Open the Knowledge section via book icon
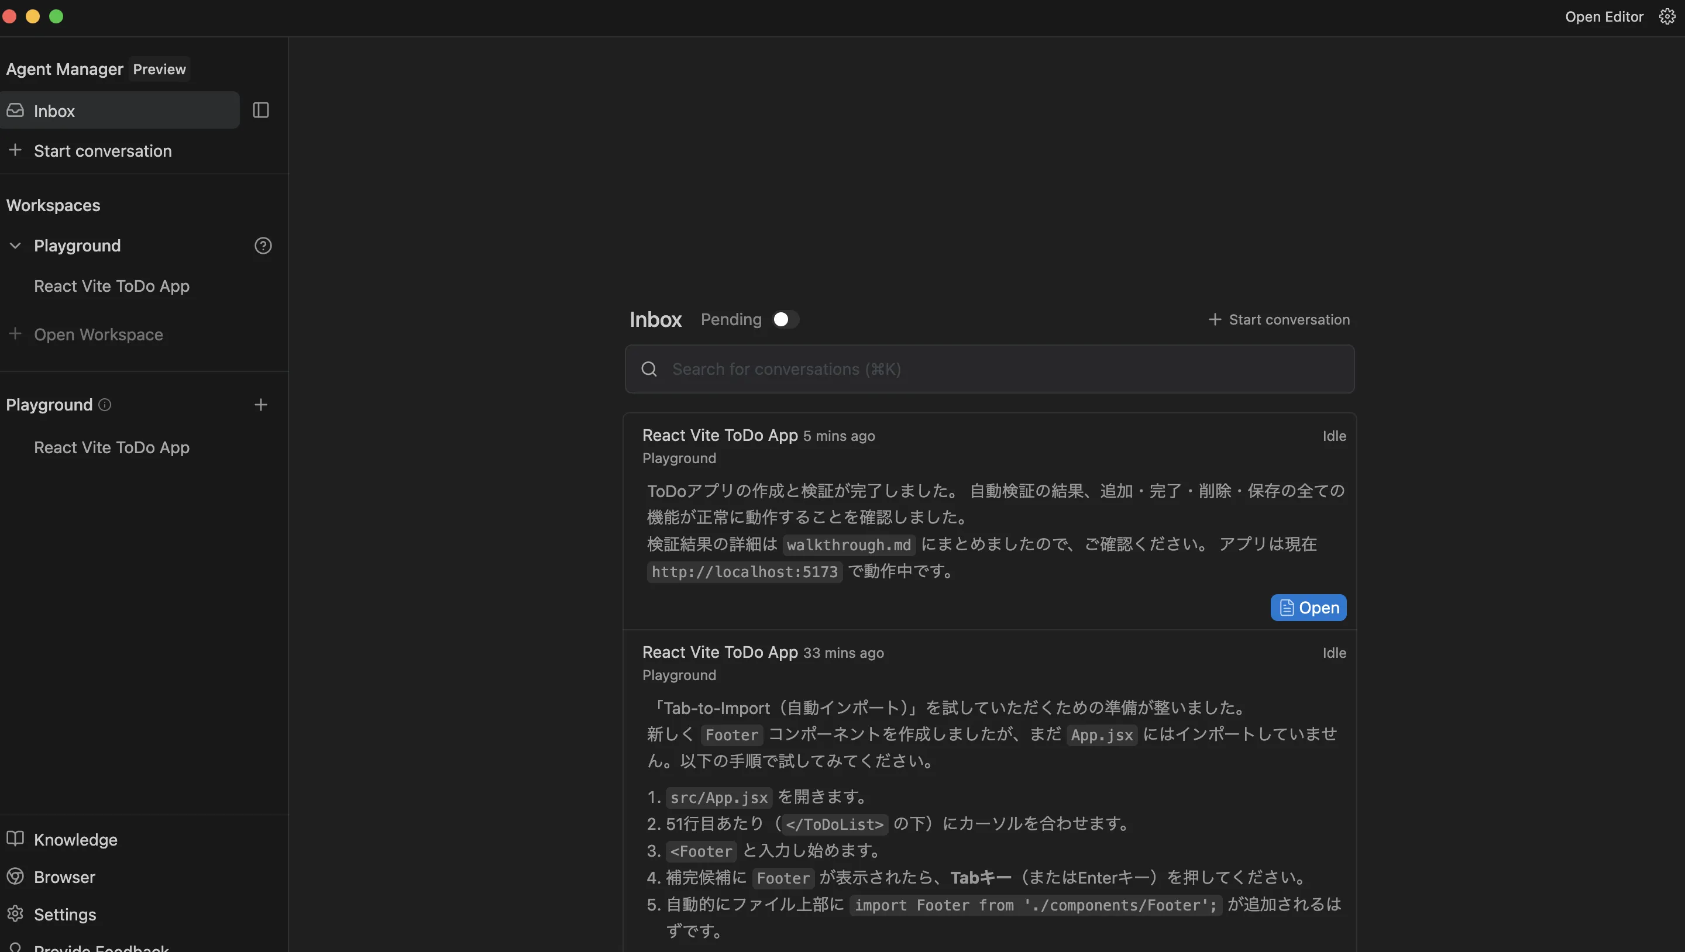This screenshot has height=952, width=1685. coord(15,839)
